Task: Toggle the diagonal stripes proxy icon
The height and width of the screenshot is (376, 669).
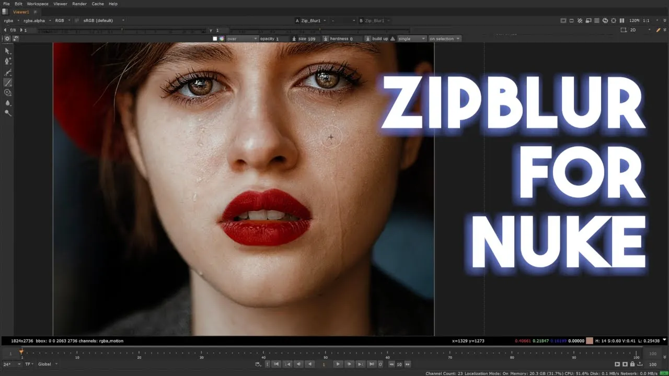Action: pos(580,20)
